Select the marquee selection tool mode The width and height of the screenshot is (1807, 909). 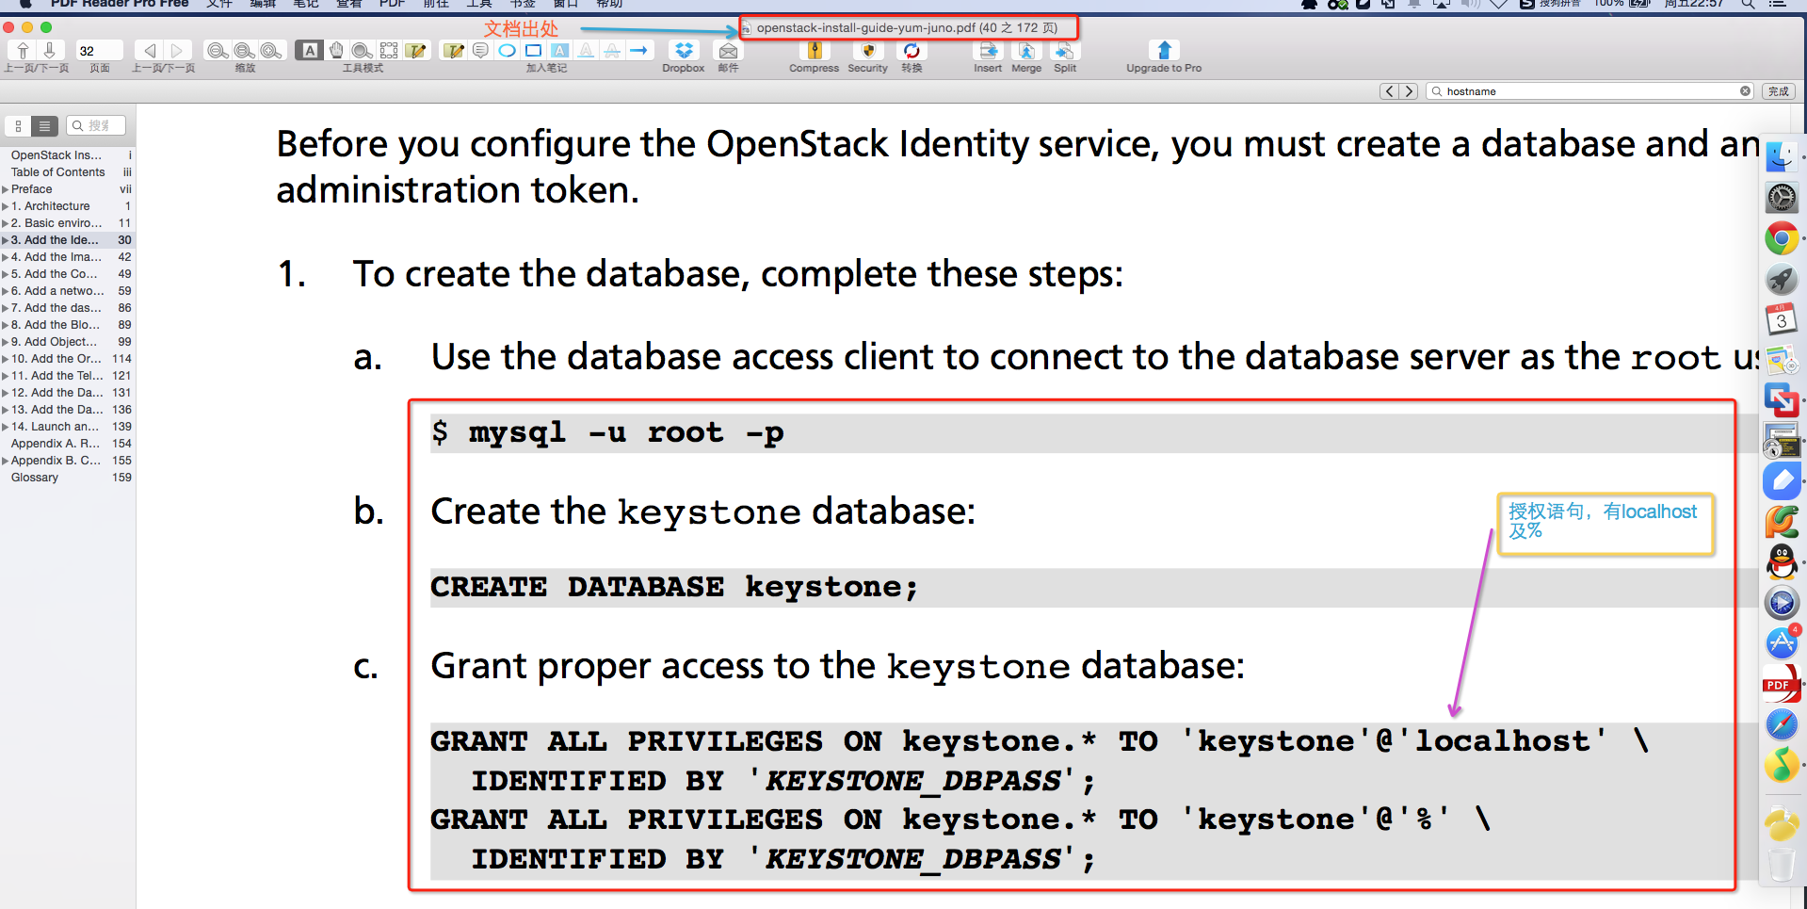pyautogui.click(x=389, y=50)
